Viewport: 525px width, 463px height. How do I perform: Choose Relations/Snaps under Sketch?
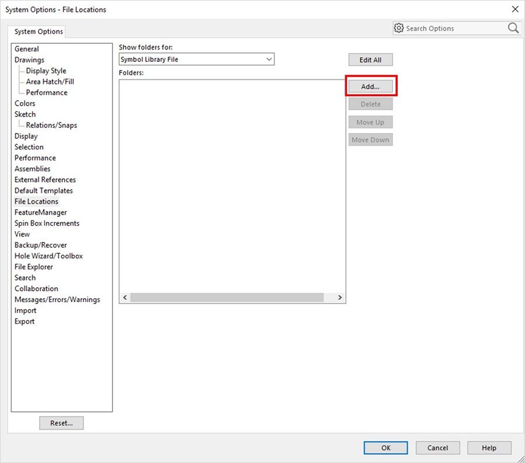(51, 125)
